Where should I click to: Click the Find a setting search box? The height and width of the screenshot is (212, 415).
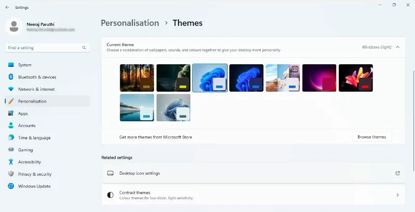click(x=47, y=48)
